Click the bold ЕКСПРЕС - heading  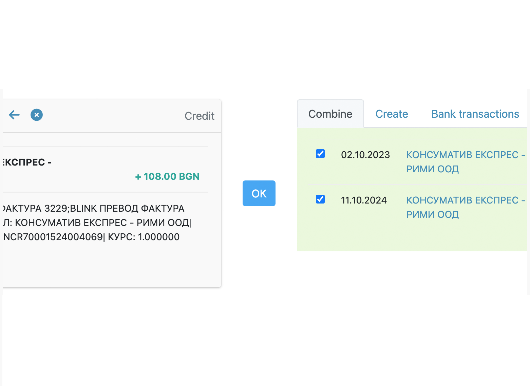click(x=27, y=162)
